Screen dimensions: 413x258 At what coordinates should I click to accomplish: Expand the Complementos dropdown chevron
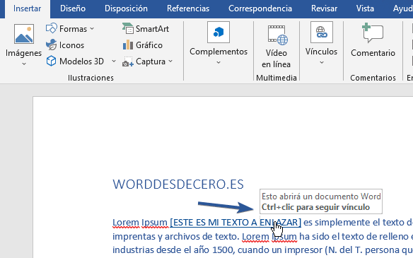[x=219, y=63]
